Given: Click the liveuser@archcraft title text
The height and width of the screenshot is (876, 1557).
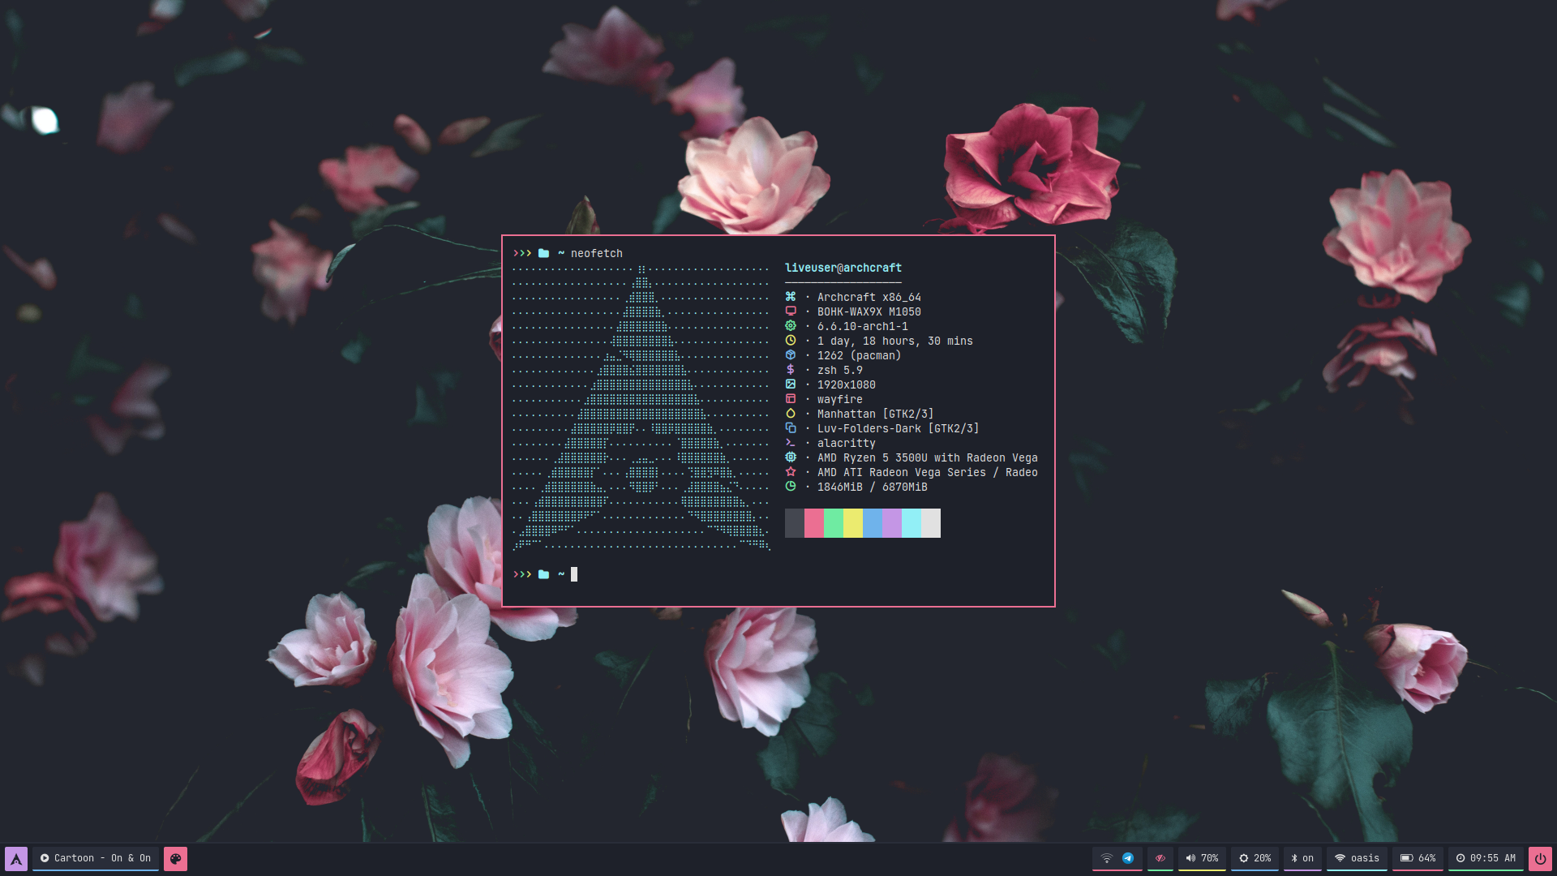Looking at the screenshot, I should 843,268.
